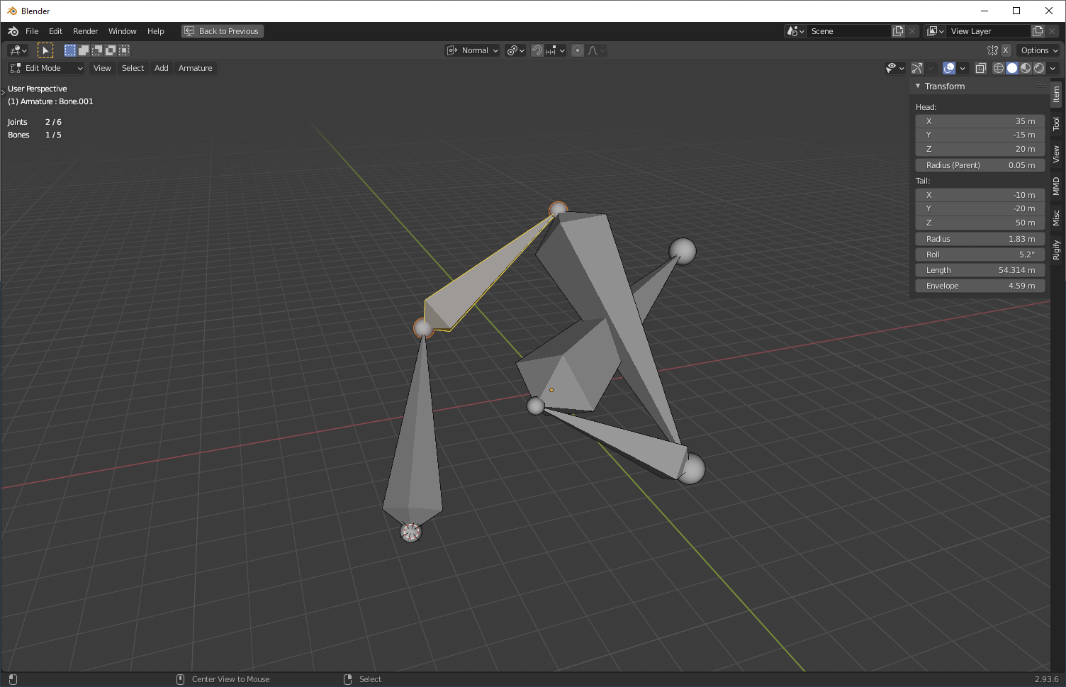
Task: Add new View Layer icon
Action: coord(1038,31)
